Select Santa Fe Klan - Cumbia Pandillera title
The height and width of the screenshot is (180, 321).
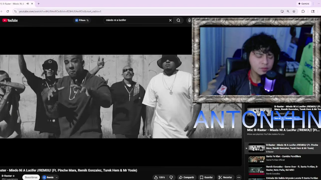coord(283,156)
